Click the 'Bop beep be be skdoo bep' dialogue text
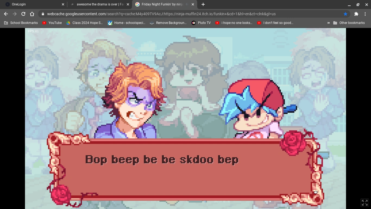The image size is (371, 209). click(x=162, y=160)
